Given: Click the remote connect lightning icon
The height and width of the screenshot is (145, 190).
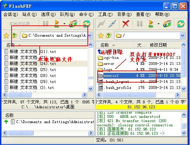Looking at the screenshot, I should tap(101, 24).
